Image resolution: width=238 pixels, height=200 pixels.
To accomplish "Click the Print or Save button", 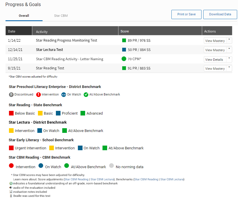I will click(186, 14).
